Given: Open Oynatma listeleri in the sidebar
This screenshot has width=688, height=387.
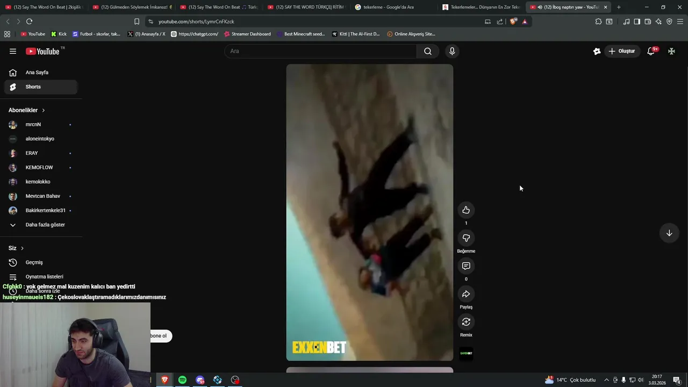Looking at the screenshot, I should pyautogui.click(x=41, y=277).
